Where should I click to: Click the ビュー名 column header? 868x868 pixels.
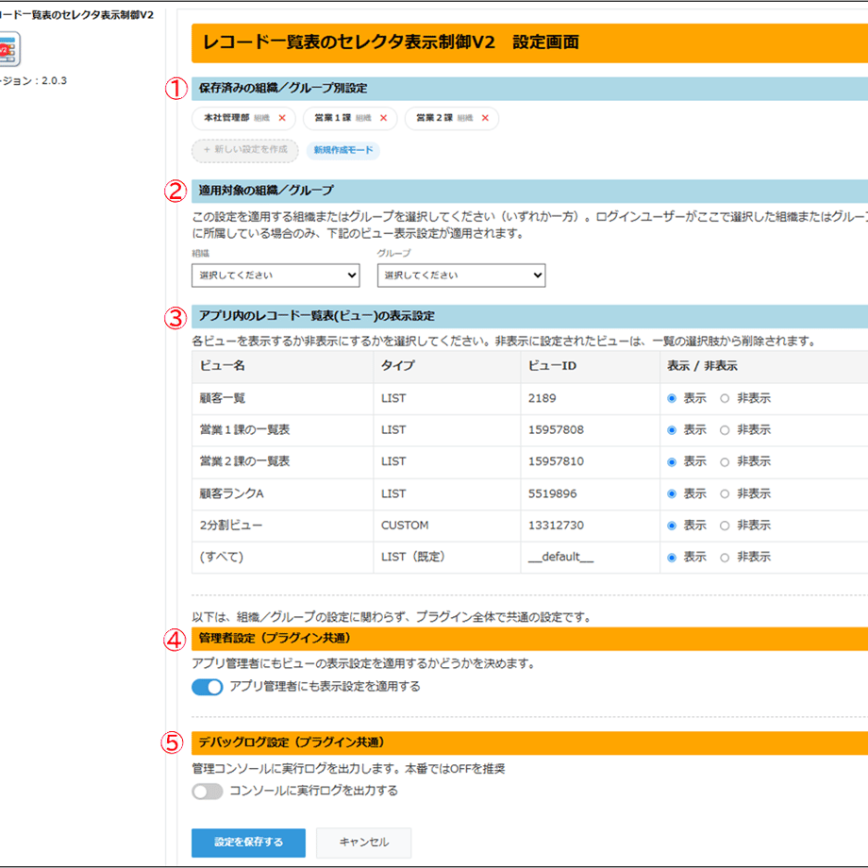point(282,366)
